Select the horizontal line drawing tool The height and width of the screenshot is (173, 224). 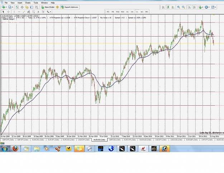(19, 12)
